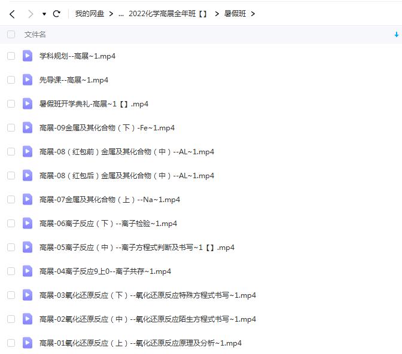This screenshot has width=402, height=354.
Task: Click the 暑假班 breadcrumb item
Action: click(234, 14)
